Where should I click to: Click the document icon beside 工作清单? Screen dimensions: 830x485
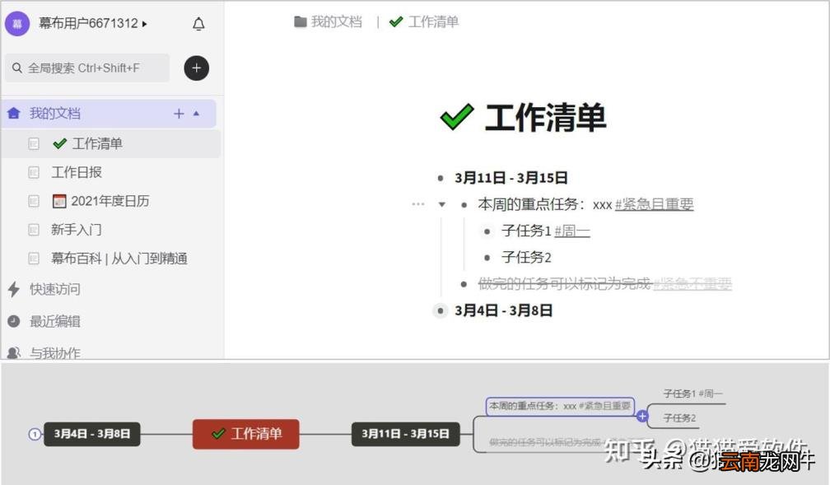(x=33, y=143)
